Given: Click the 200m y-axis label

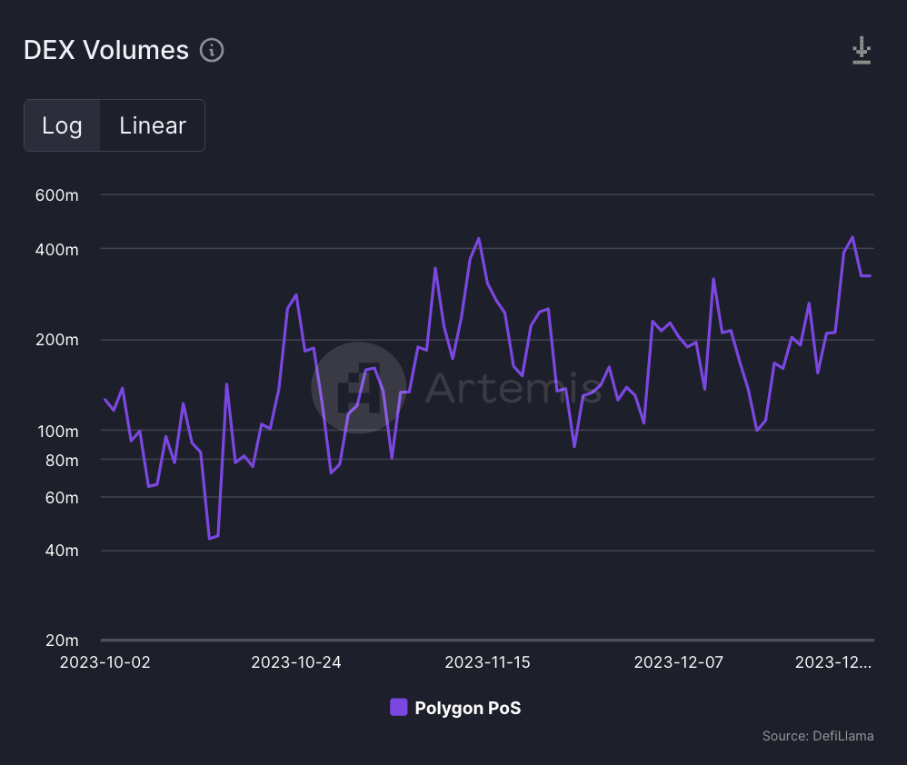Looking at the screenshot, I should pos(58,340).
